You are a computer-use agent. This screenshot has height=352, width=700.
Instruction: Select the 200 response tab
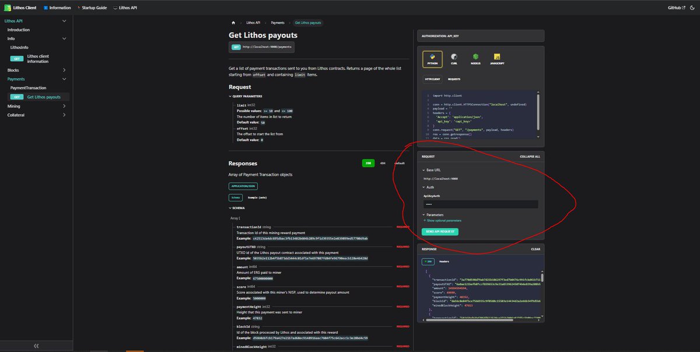click(x=368, y=164)
